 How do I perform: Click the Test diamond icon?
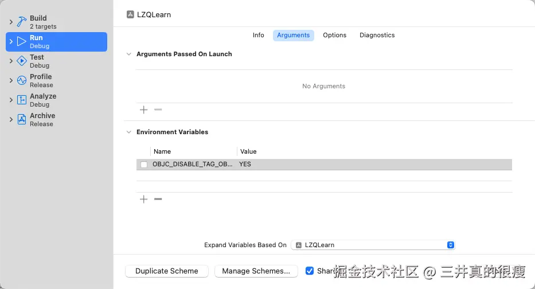(21, 61)
